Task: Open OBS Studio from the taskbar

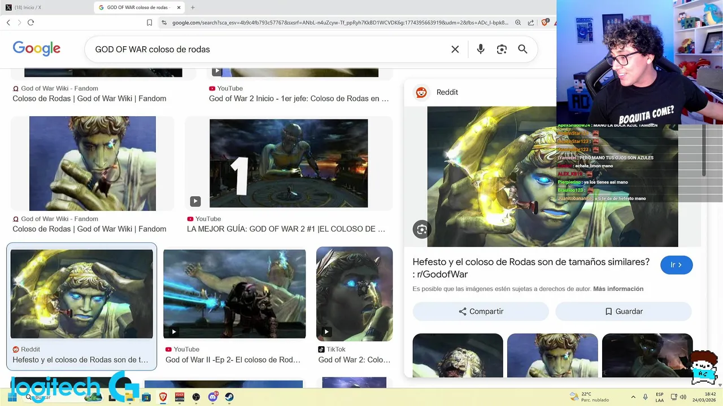Action: coord(196,397)
